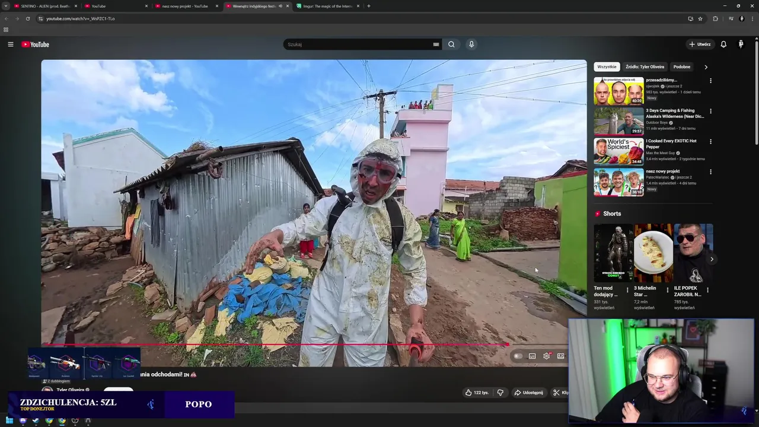This screenshot has height=427, width=759.
Task: Open the 3 Michelin Star short
Action: 653,253
